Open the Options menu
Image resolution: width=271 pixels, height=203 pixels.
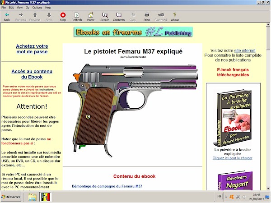37,7
